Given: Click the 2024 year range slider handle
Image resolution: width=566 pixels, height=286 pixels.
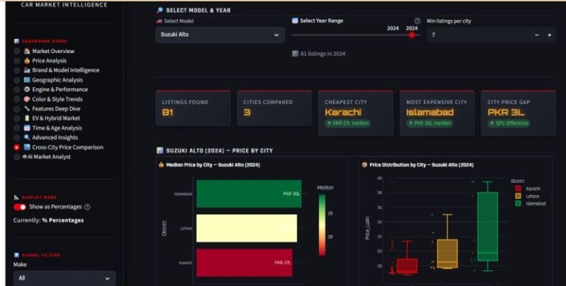Looking at the screenshot, I should coord(412,35).
